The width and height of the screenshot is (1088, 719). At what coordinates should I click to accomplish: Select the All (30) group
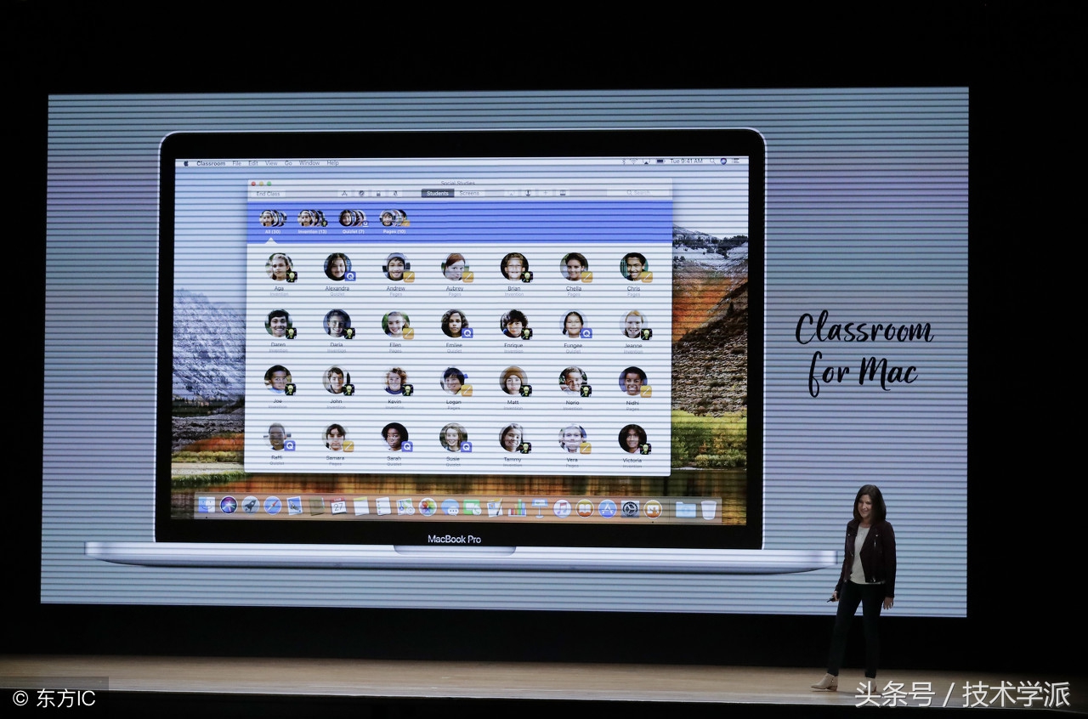point(273,222)
